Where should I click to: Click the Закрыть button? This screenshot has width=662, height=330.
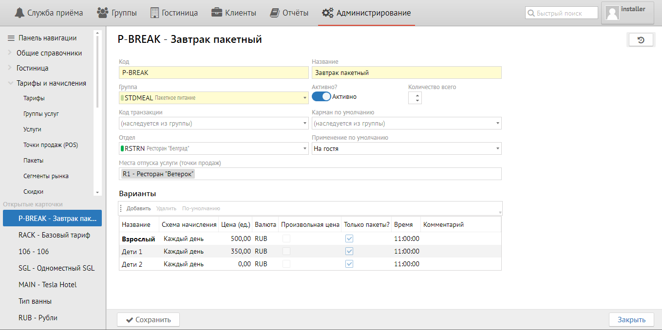pyautogui.click(x=631, y=320)
